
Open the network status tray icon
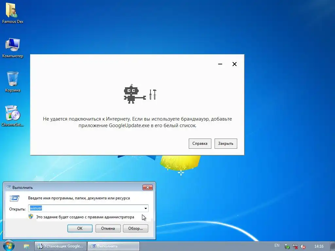point(295,246)
